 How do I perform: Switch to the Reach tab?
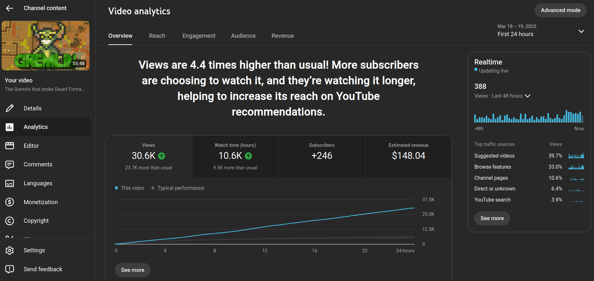157,36
